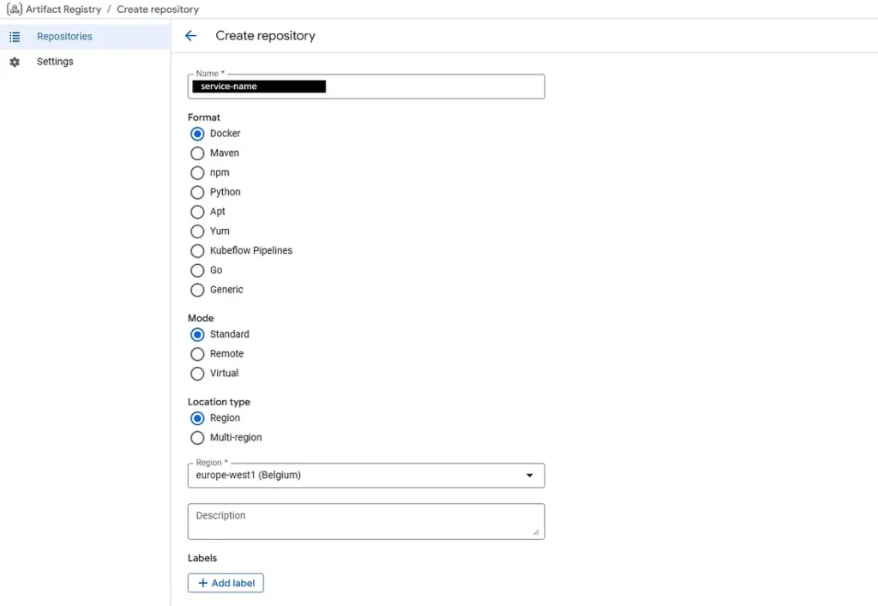Open Repositories in the left navigation
This screenshot has height=606, width=878.
click(x=64, y=37)
